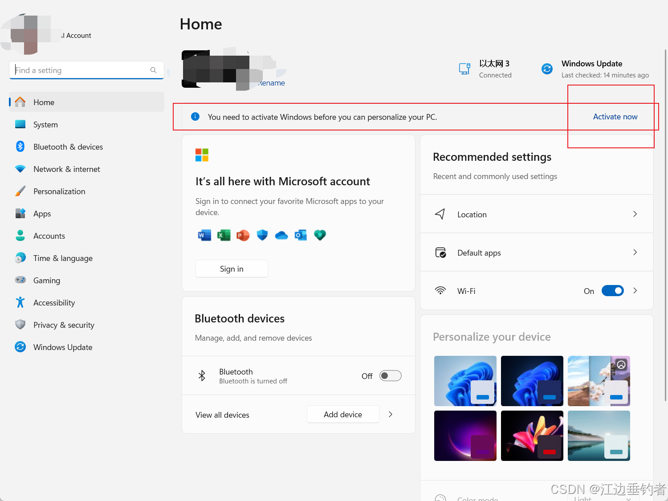Select the dark blue bloom theme
This screenshot has width=668, height=501.
[532, 381]
